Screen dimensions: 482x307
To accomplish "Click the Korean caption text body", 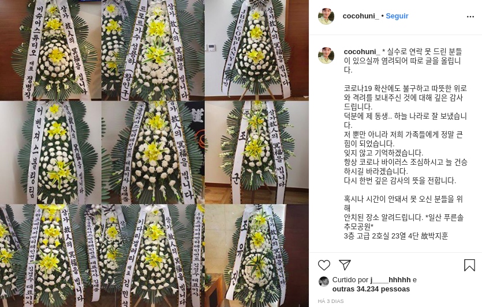I will pos(405,143).
